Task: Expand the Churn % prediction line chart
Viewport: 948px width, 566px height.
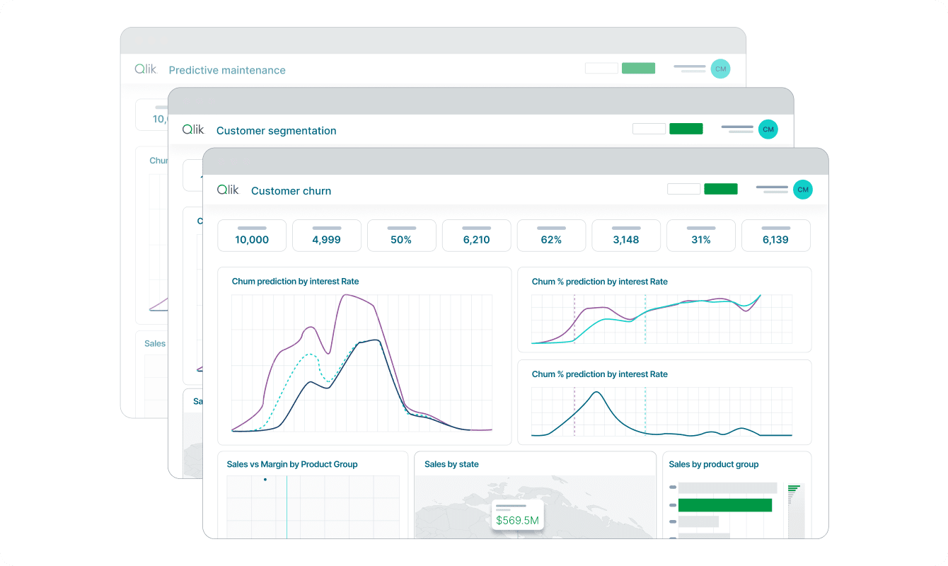Action: point(665,309)
